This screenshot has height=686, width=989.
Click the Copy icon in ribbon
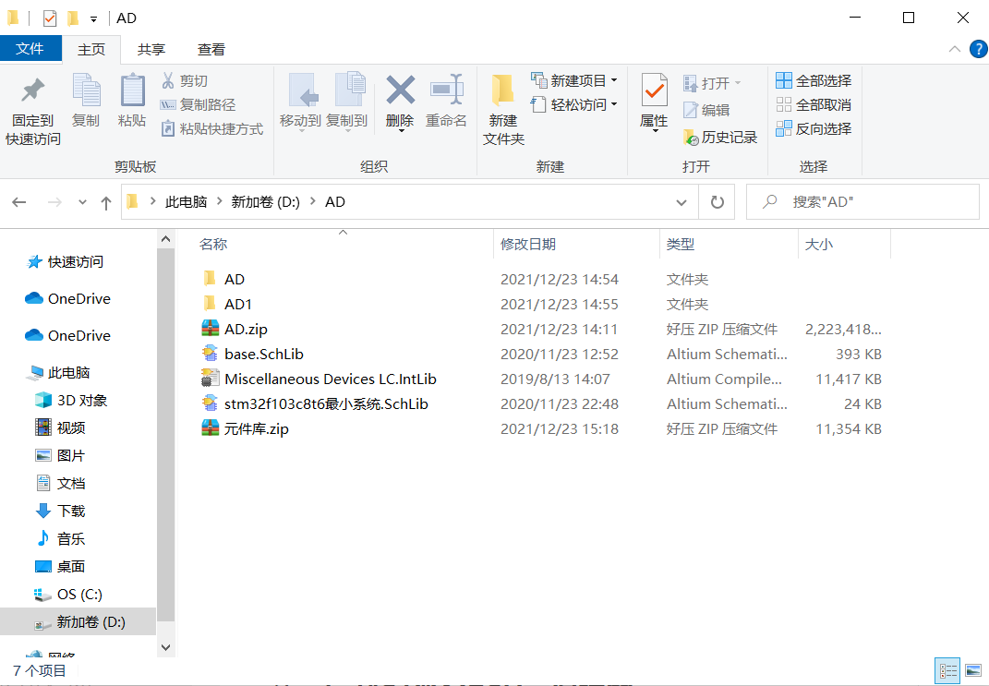pos(86,90)
